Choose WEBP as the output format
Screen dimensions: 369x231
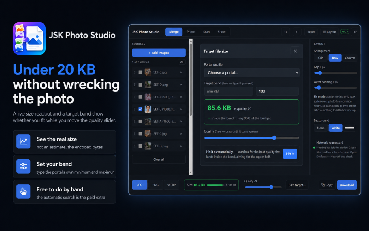click(x=172, y=185)
